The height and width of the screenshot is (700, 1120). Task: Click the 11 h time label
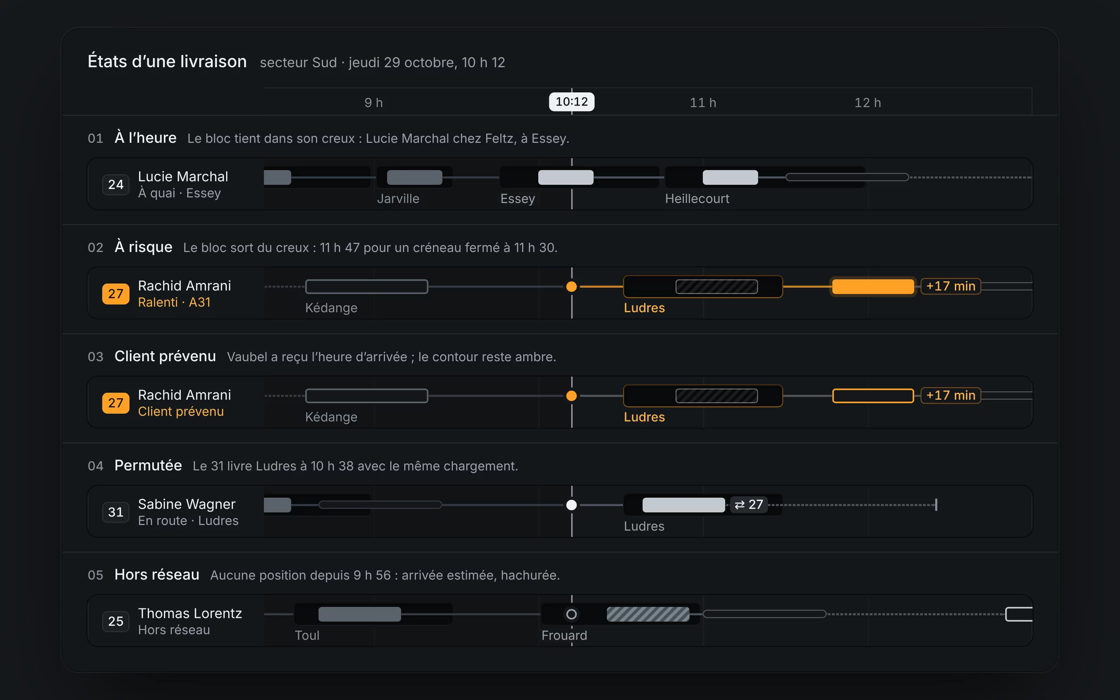coord(703,103)
